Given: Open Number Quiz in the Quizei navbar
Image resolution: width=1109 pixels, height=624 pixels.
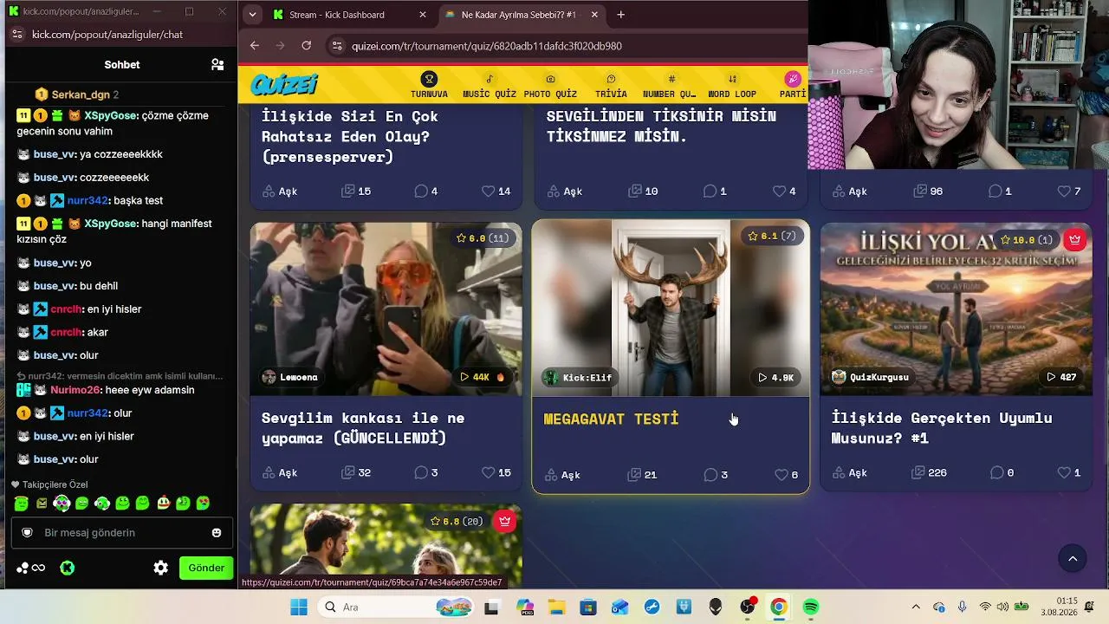Looking at the screenshot, I should click(670, 85).
